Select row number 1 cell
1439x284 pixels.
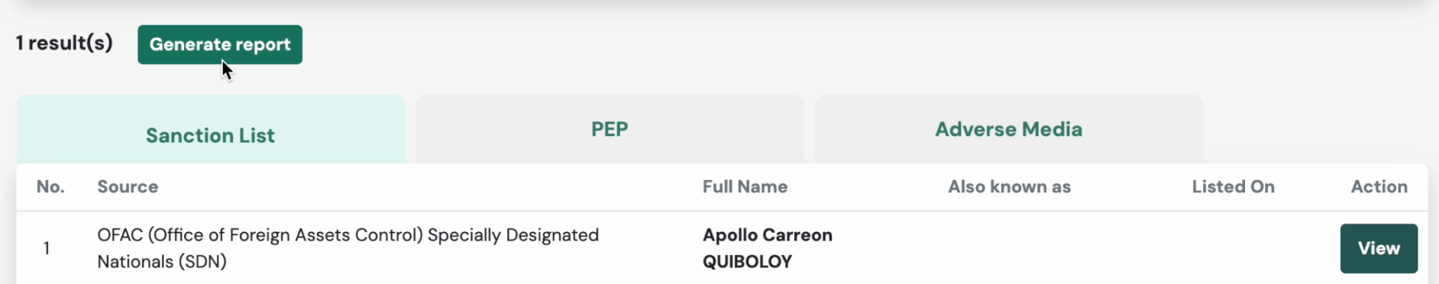(47, 249)
